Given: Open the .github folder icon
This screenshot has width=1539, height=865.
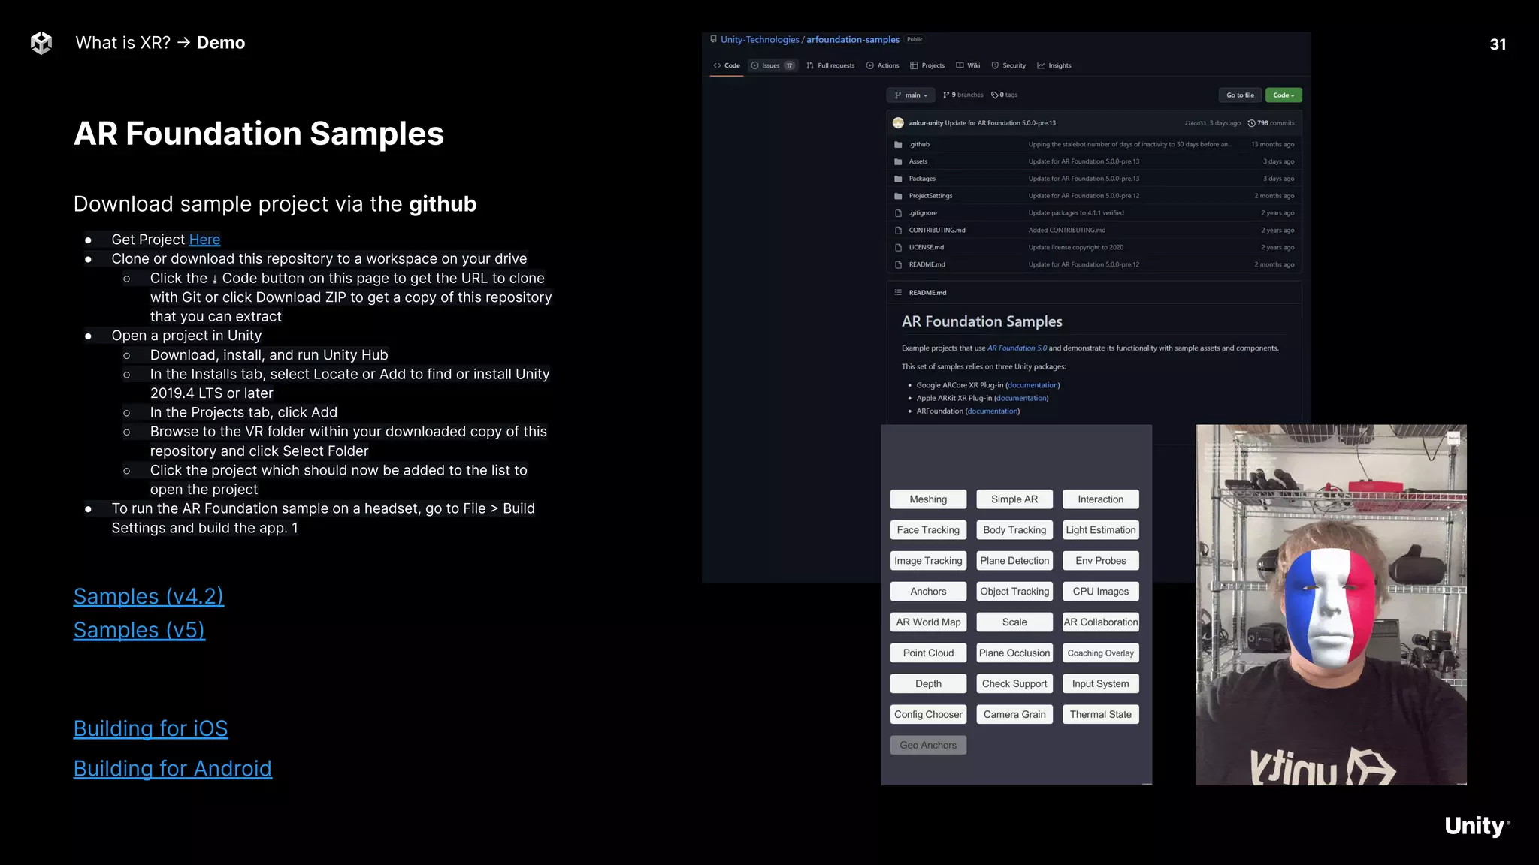Looking at the screenshot, I should (898, 145).
